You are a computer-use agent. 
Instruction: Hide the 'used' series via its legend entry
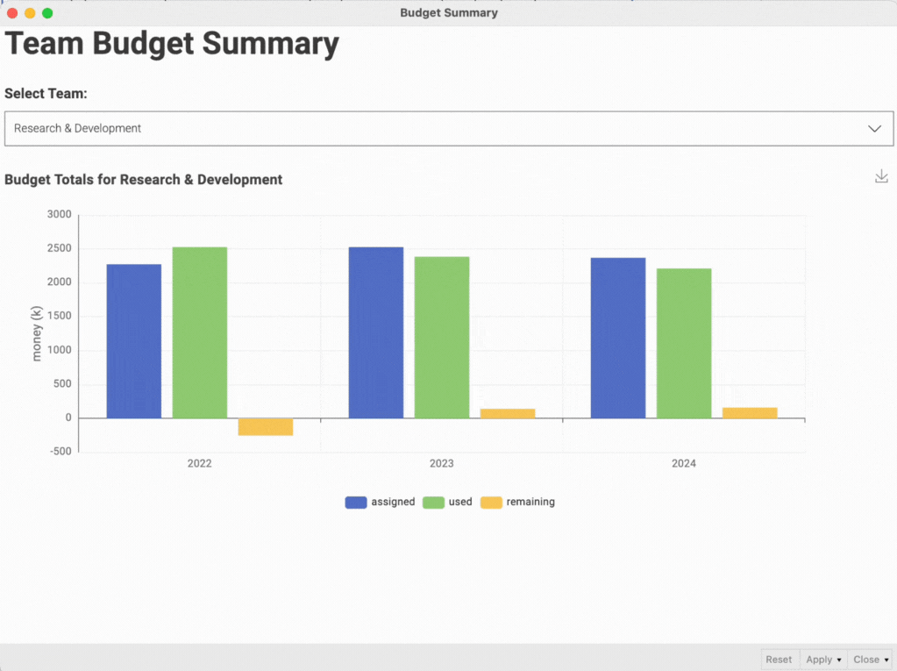click(x=460, y=502)
